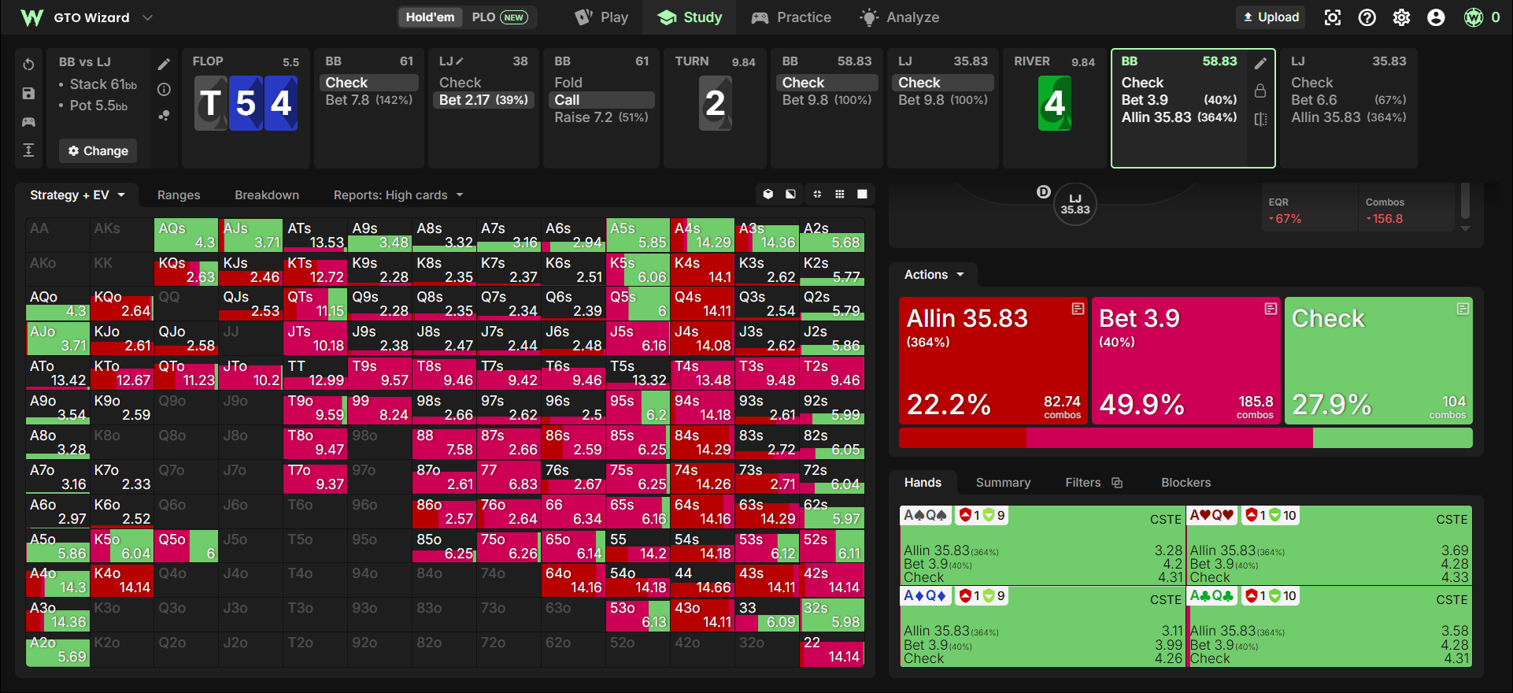Viewport: 1513px width, 693px height.
Task: Switch to the Breakdown tab
Action: pos(267,195)
